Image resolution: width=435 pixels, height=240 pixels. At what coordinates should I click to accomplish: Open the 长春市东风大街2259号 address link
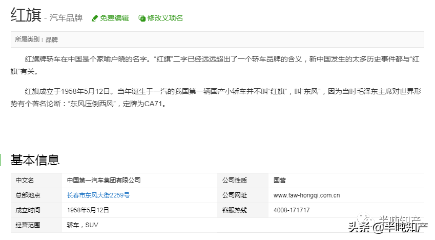98,195
